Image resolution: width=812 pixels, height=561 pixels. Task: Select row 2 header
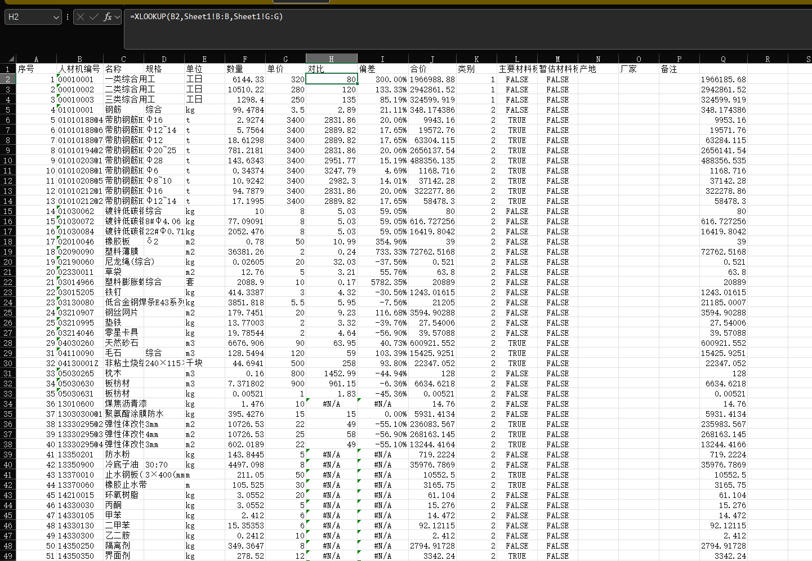pyautogui.click(x=8, y=79)
